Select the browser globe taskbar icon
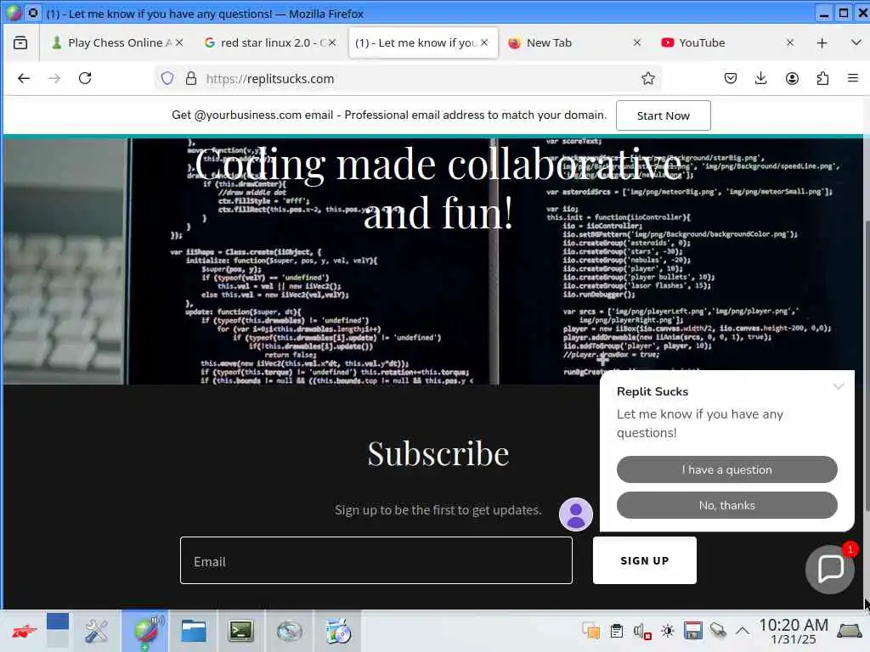Image resolution: width=870 pixels, height=652 pixels. point(145,631)
